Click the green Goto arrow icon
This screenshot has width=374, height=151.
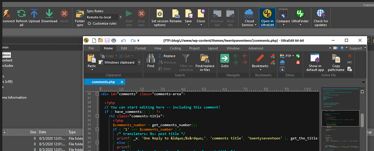[x=225, y=58]
